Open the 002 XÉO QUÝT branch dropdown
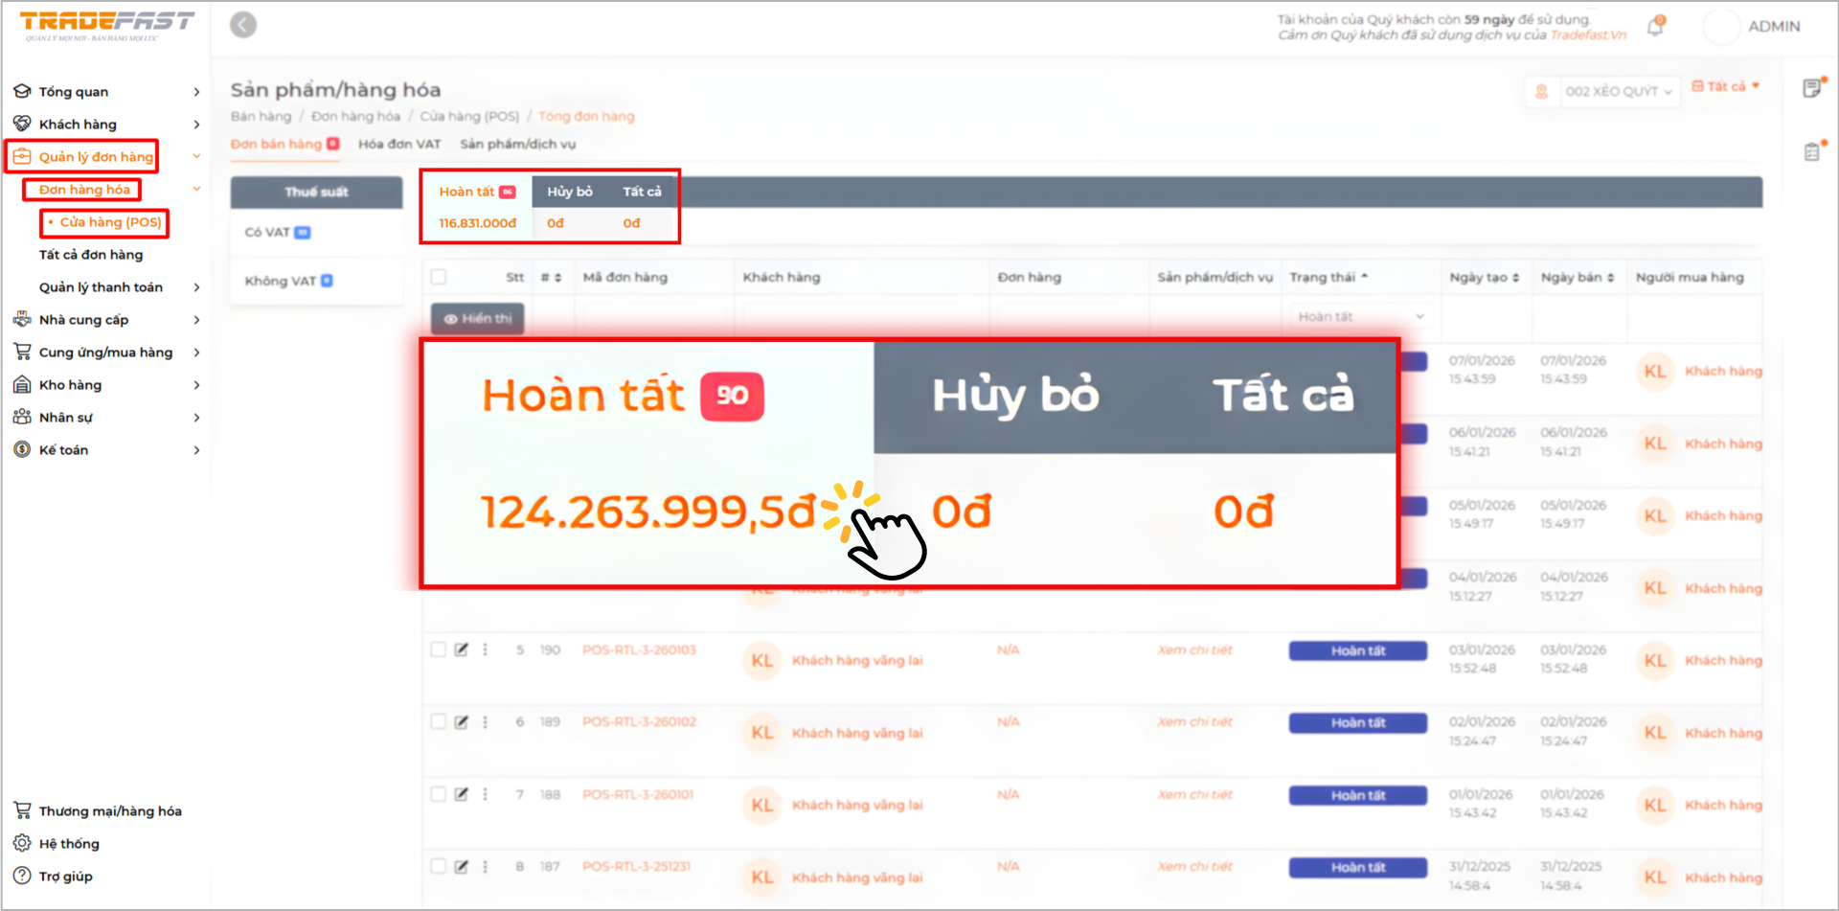The height and width of the screenshot is (911, 1839). (1618, 92)
